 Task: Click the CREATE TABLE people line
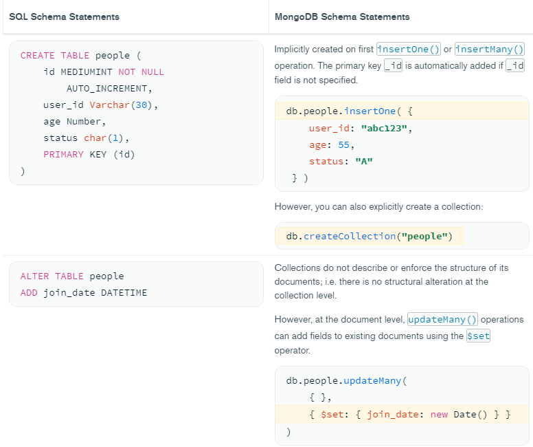click(80, 56)
